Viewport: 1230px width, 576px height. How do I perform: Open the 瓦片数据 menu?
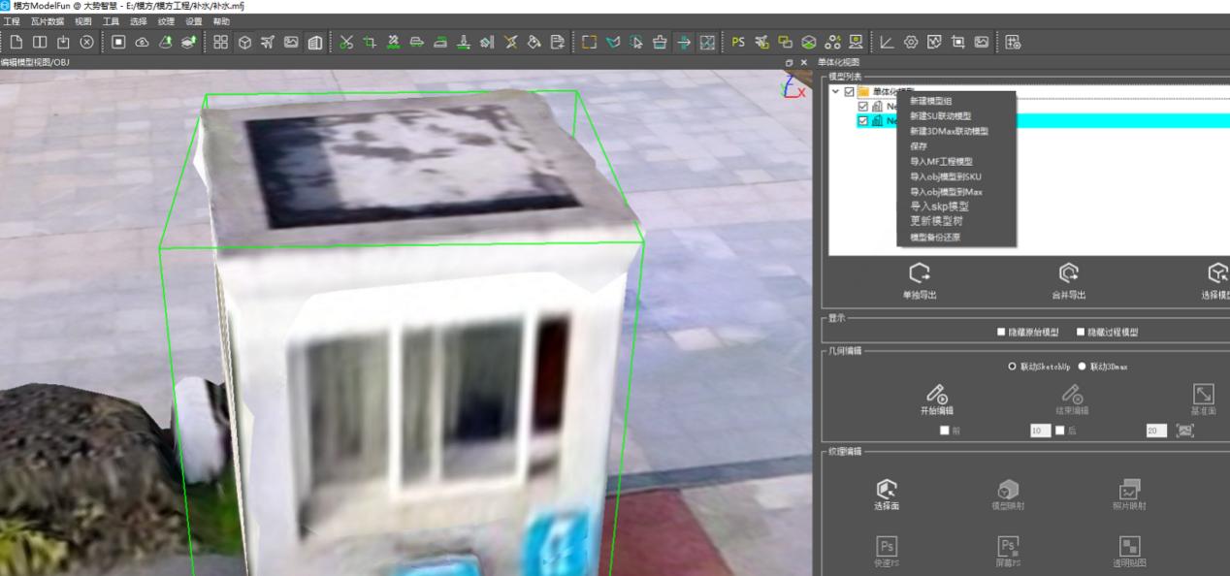(x=47, y=21)
